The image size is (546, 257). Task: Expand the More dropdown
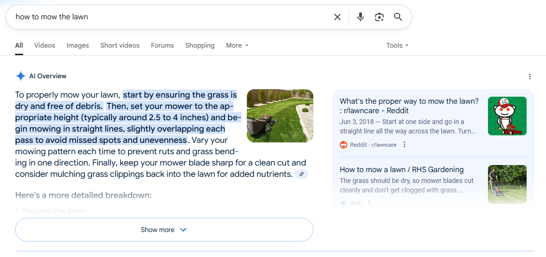point(237,46)
